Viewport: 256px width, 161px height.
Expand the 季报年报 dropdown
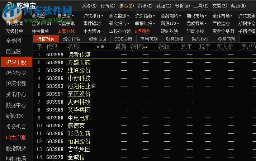pos(145,24)
